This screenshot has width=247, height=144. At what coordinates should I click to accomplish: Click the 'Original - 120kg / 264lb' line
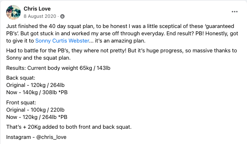click(36, 85)
